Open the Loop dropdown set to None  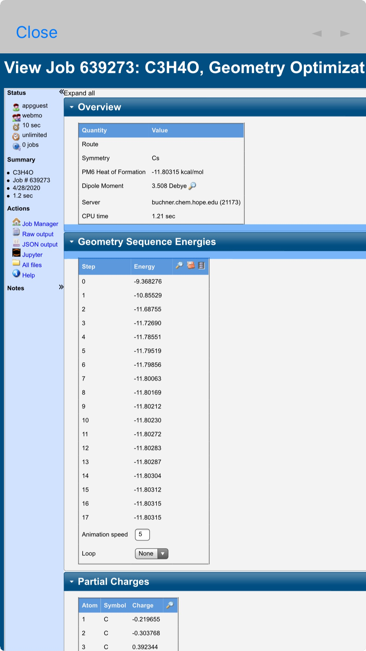pos(152,554)
